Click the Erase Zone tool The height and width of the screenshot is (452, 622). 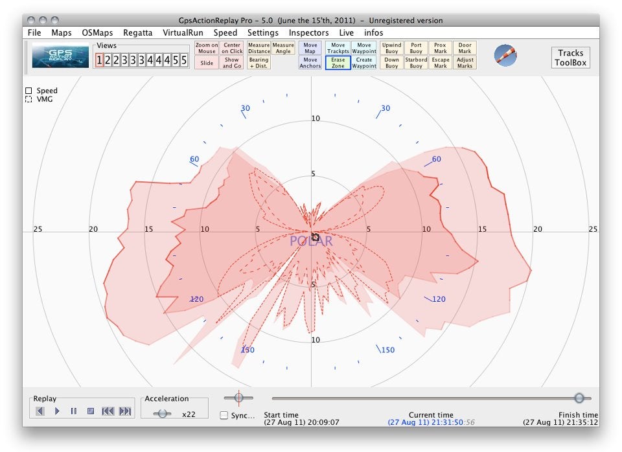(x=338, y=63)
